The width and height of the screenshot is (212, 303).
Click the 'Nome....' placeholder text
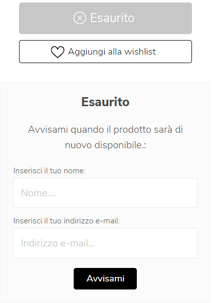click(x=38, y=193)
